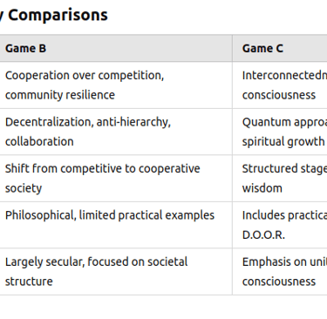Screen dimensions: 327x319
Task: Select the Game C cell beginning 'Emphasis on'
Action: pyautogui.click(x=280, y=272)
